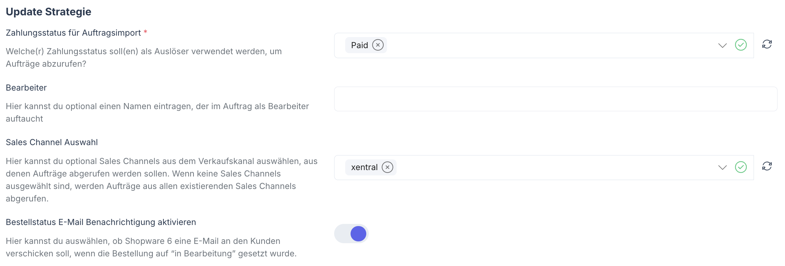This screenshot has height=266, width=785.
Task: Click the Sales Channel Auswahl label
Action: coord(52,142)
